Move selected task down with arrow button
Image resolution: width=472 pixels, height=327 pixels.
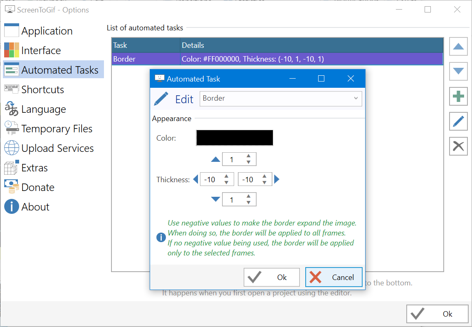pos(458,72)
